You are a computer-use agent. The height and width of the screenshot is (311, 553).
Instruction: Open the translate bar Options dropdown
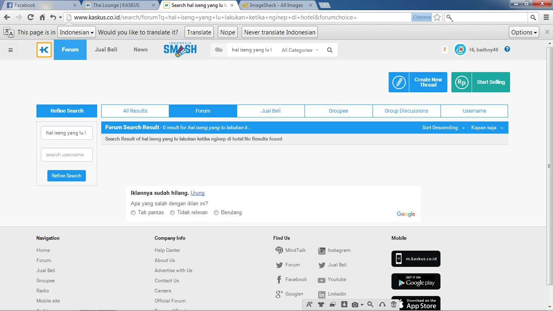[x=524, y=32]
